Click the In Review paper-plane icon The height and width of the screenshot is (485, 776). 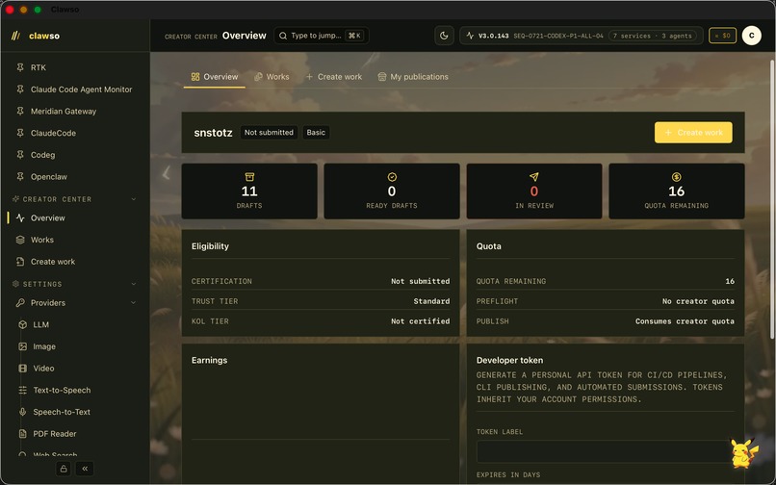point(534,177)
